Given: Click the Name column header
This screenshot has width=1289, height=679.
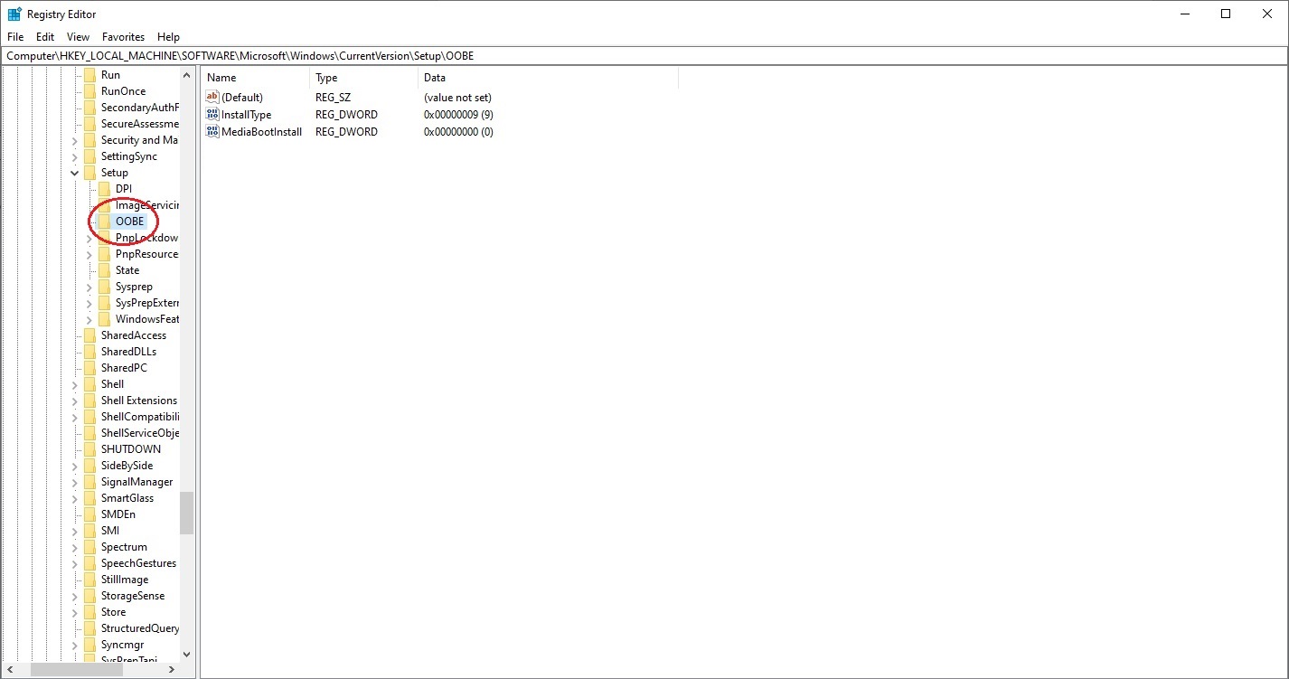Looking at the screenshot, I should tap(255, 78).
